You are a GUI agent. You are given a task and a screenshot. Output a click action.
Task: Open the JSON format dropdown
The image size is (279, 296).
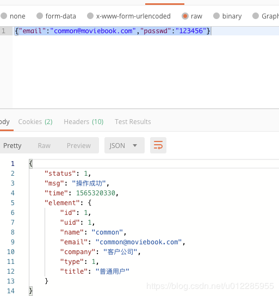click(125, 145)
